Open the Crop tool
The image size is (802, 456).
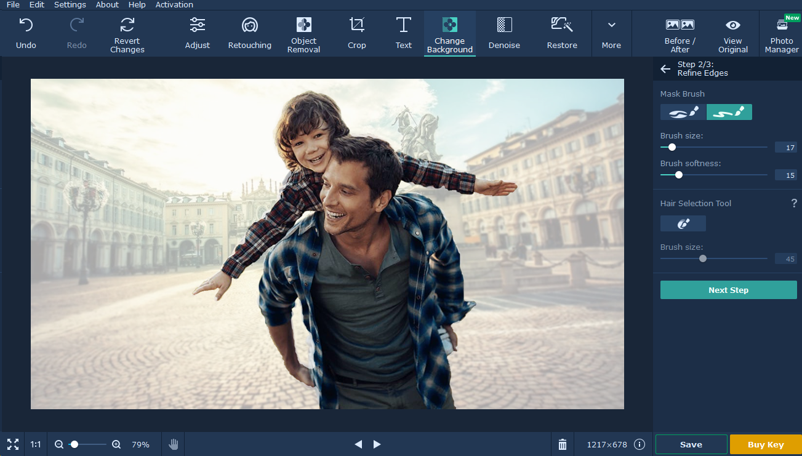(356, 33)
